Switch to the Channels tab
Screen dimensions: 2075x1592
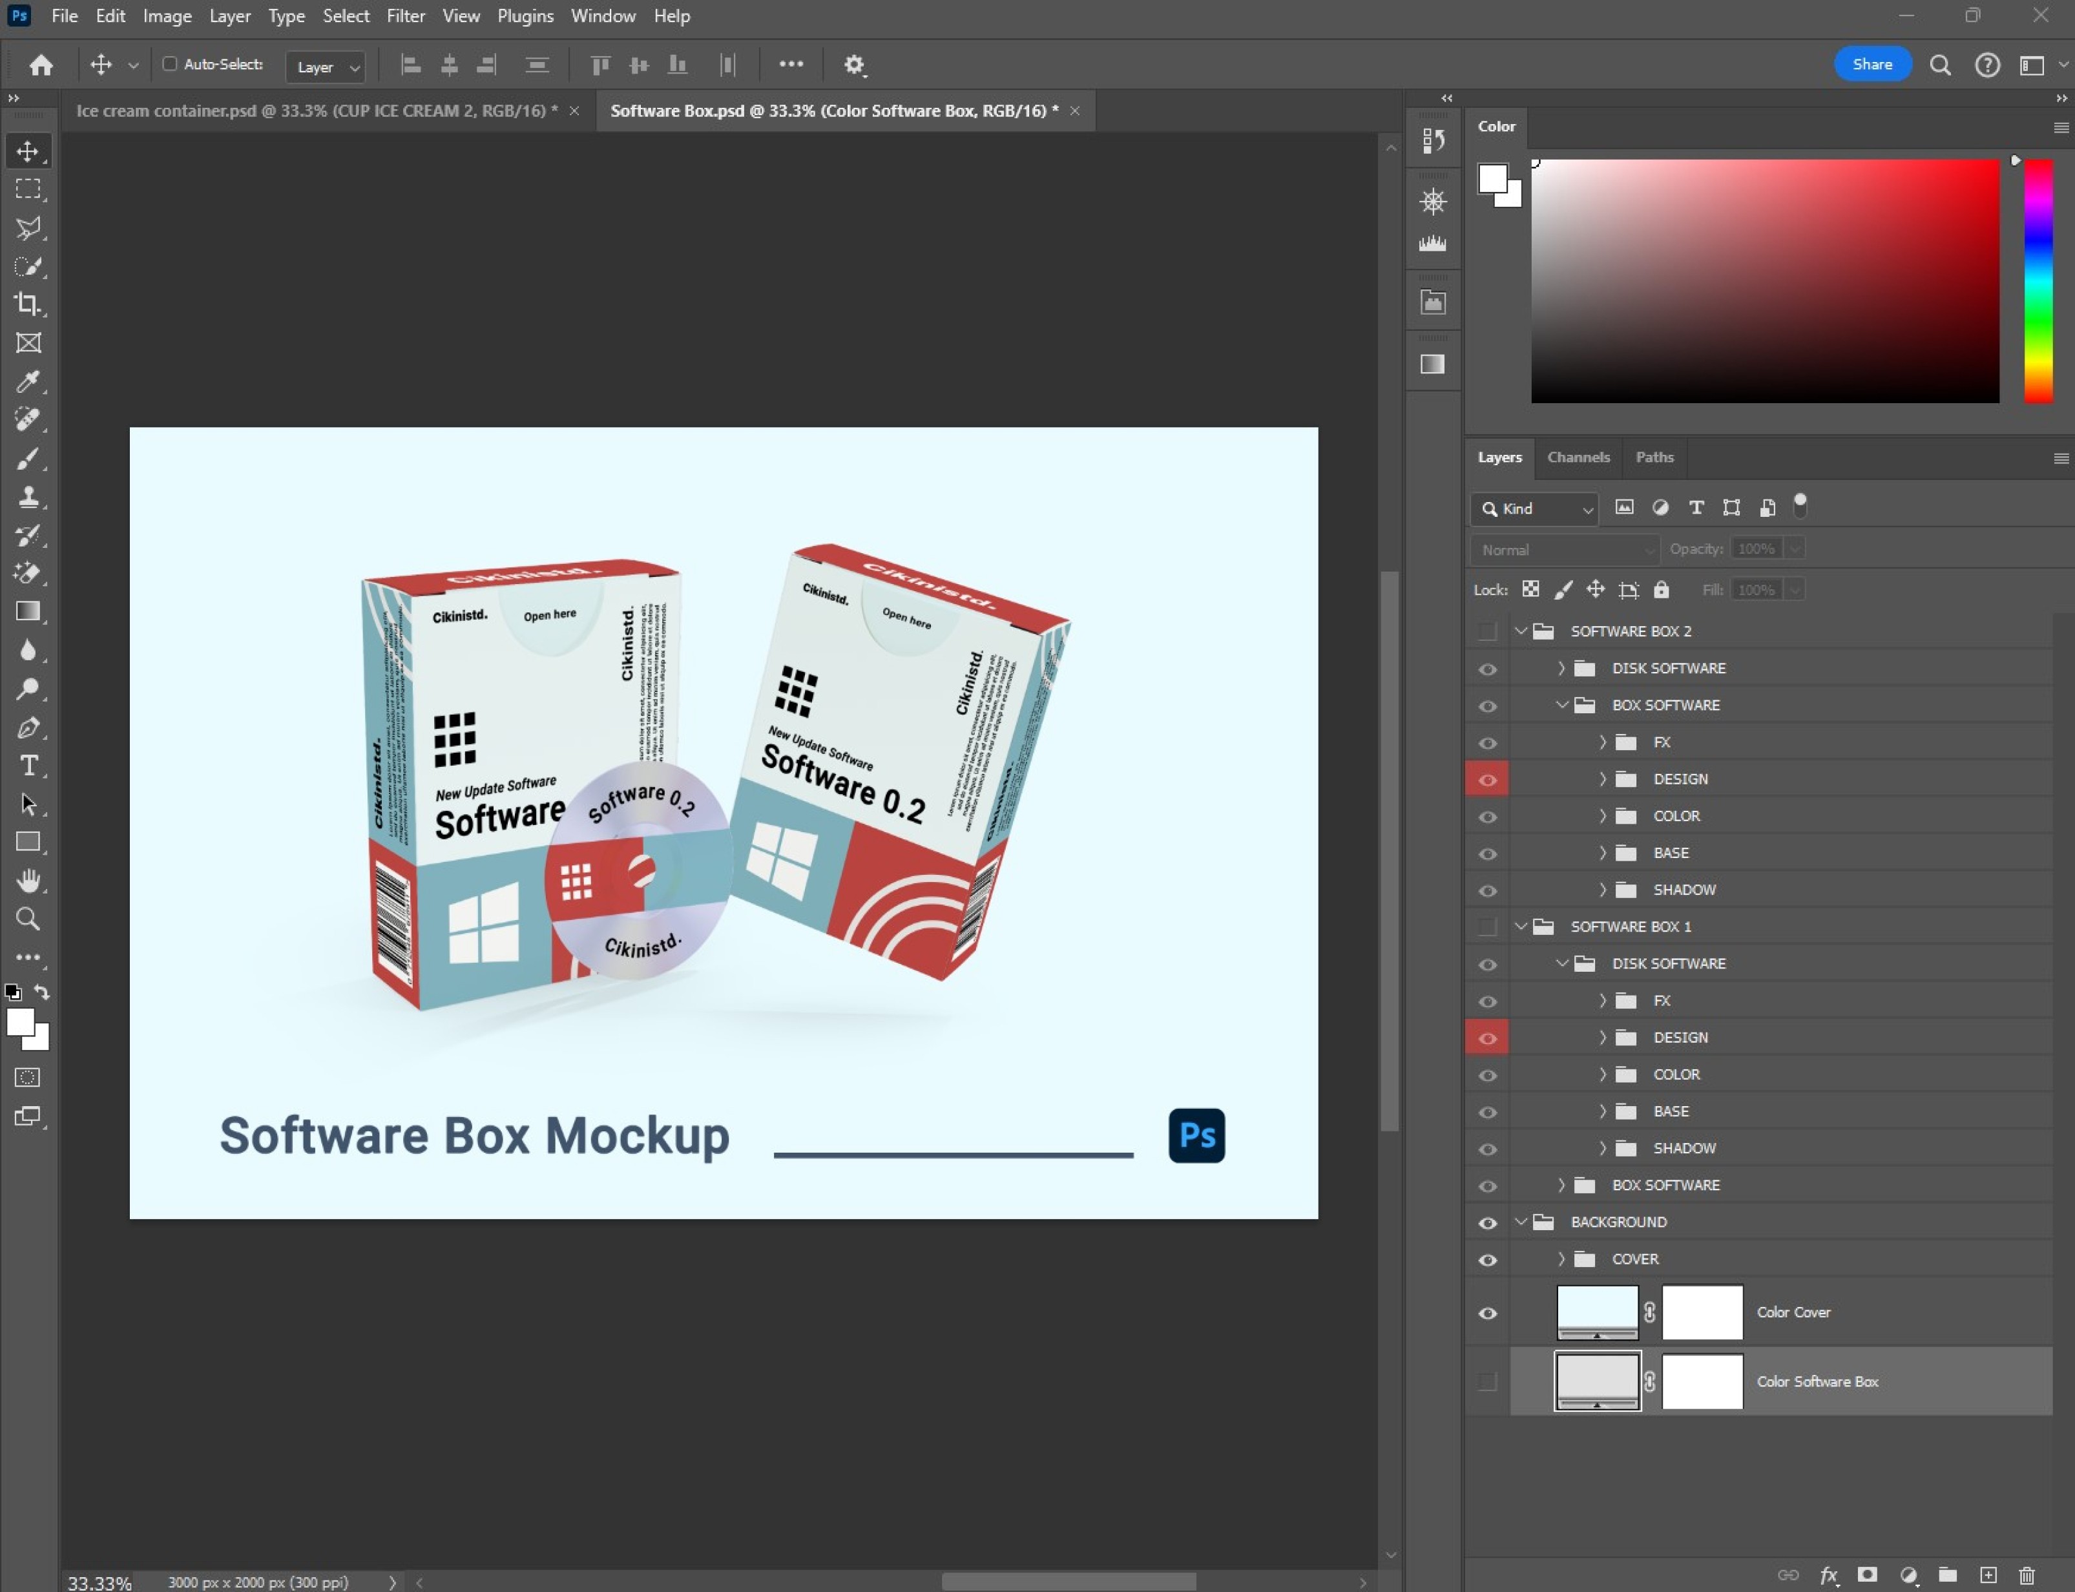tap(1578, 457)
